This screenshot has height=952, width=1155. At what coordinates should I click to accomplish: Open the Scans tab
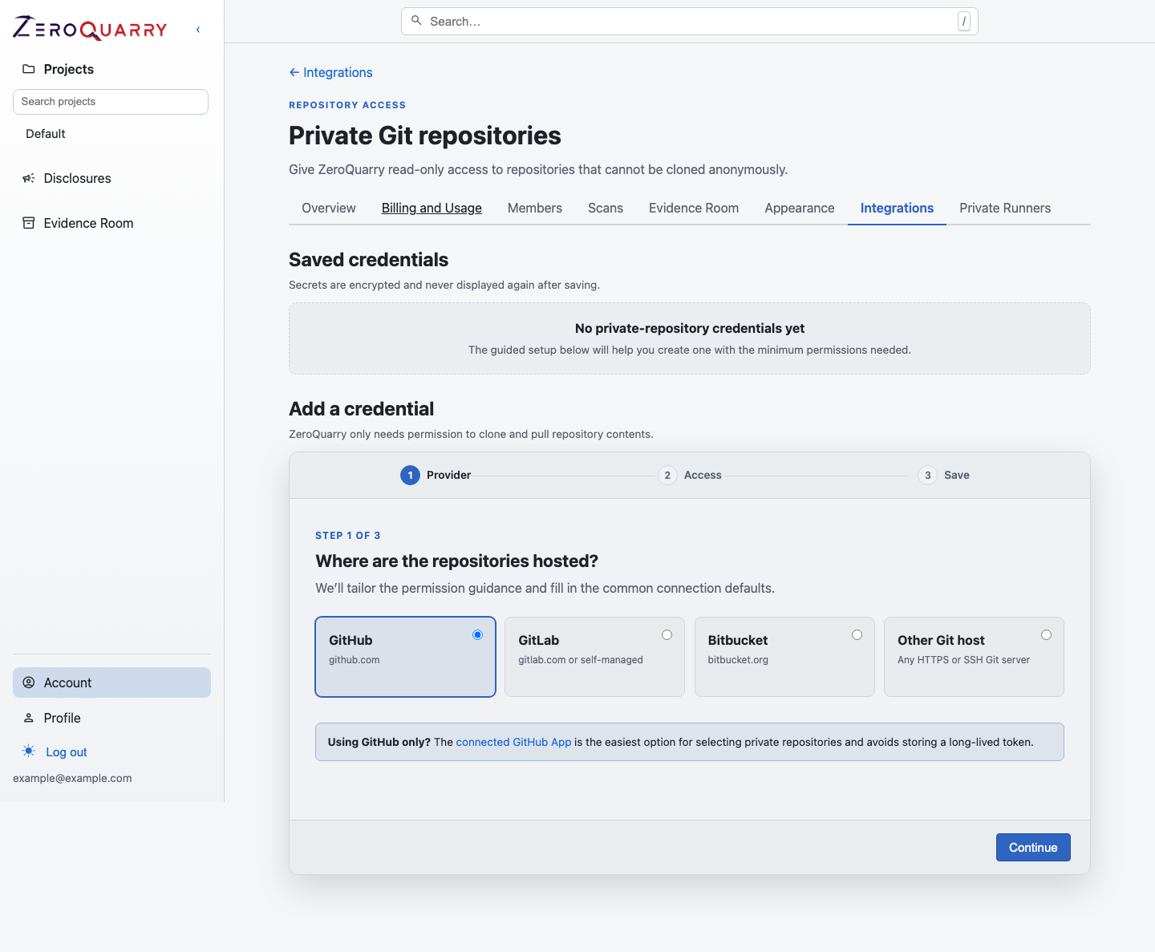click(x=606, y=208)
